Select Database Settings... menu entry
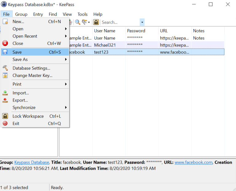Screen dimensions: 236x191 point(35,68)
